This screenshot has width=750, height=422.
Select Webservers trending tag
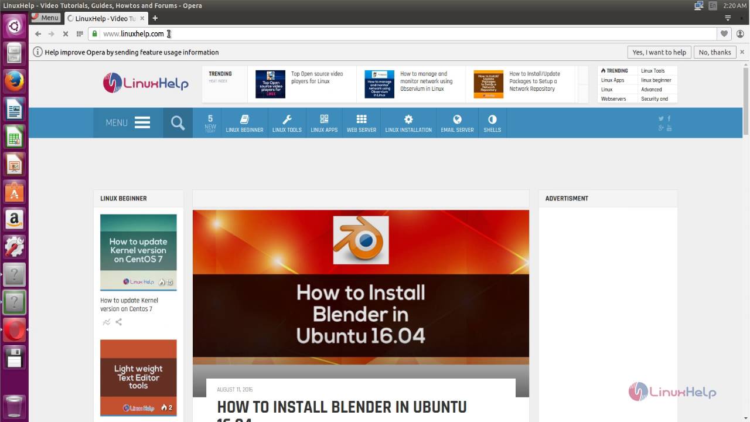point(613,99)
